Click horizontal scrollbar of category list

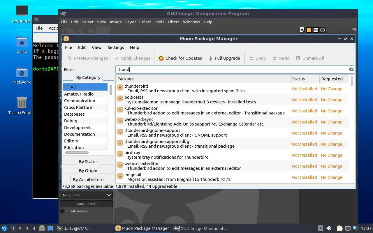(x=77, y=153)
